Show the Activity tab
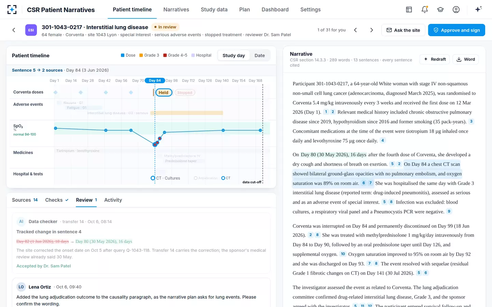 (x=113, y=200)
